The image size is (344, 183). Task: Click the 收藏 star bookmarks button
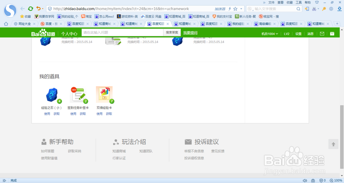[x=25, y=16]
